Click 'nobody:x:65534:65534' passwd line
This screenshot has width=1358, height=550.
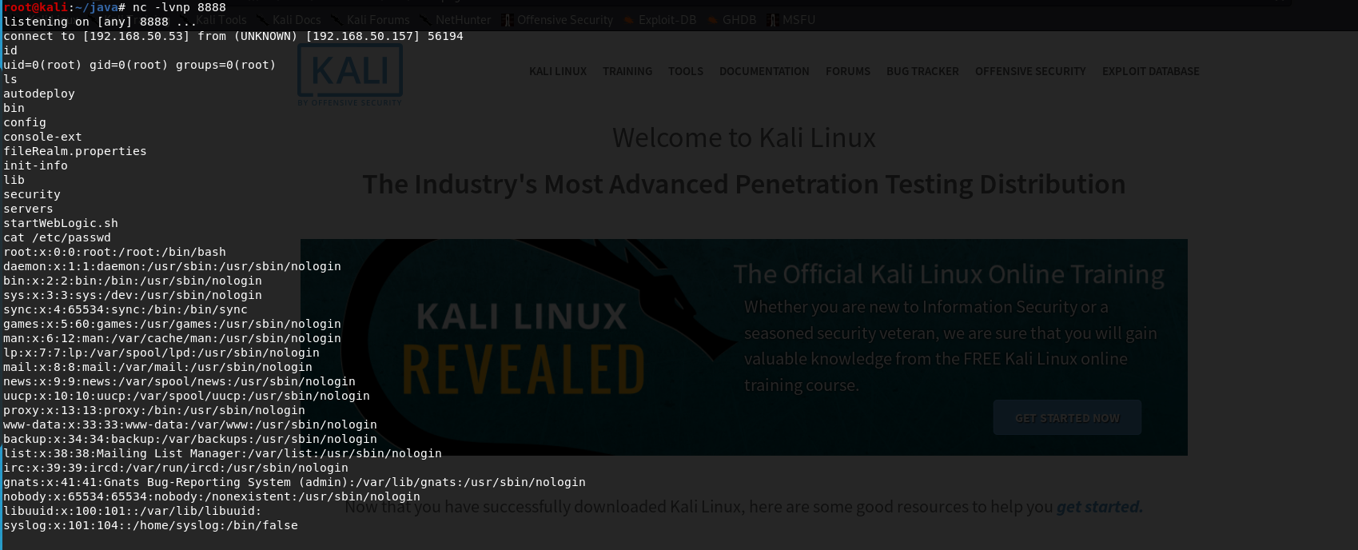click(212, 496)
